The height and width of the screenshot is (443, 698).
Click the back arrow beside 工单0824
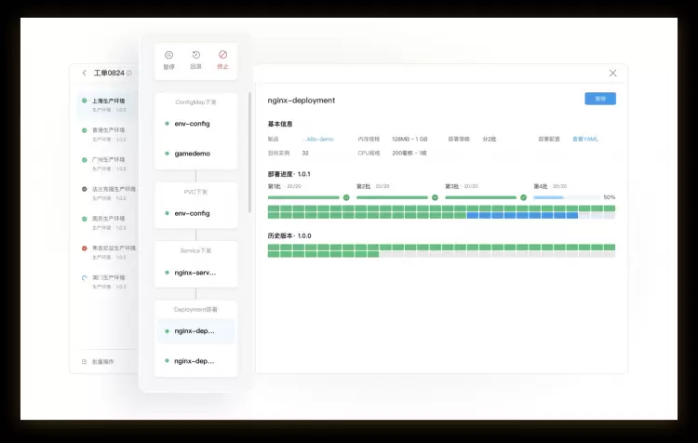(85, 74)
